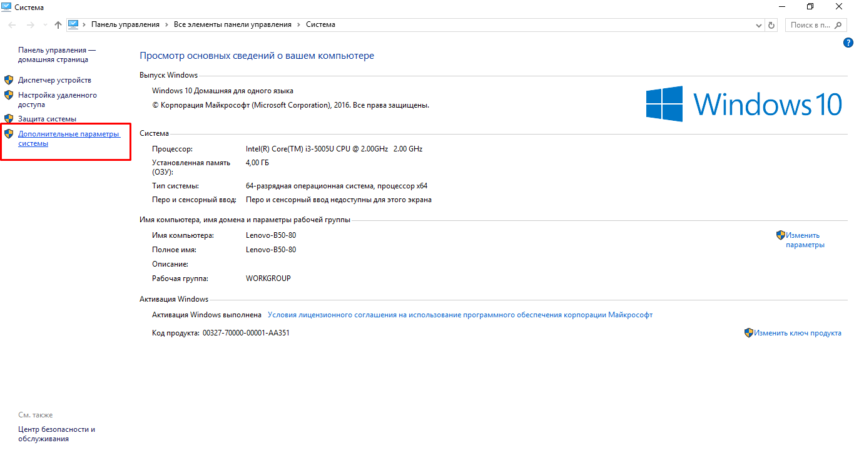This screenshot has width=854, height=455.
Task: Open the Microsoft license agreement terms link
Action: pyautogui.click(x=460, y=315)
